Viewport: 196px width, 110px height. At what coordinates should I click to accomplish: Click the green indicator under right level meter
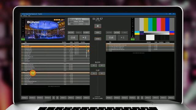133,39
